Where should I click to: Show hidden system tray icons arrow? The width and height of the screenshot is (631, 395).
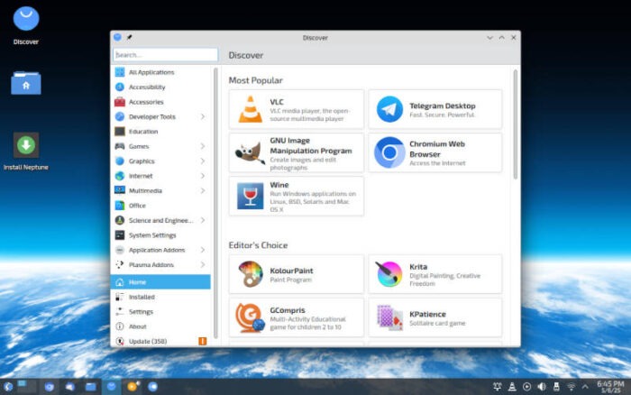pyautogui.click(x=586, y=387)
